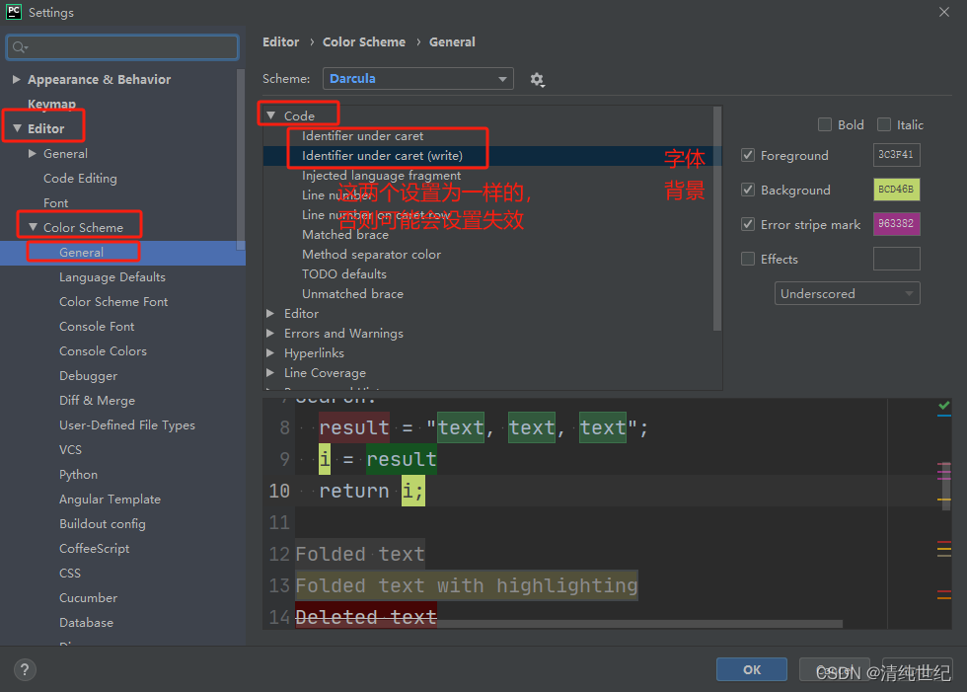Expand the Line Coverage category

(x=270, y=372)
